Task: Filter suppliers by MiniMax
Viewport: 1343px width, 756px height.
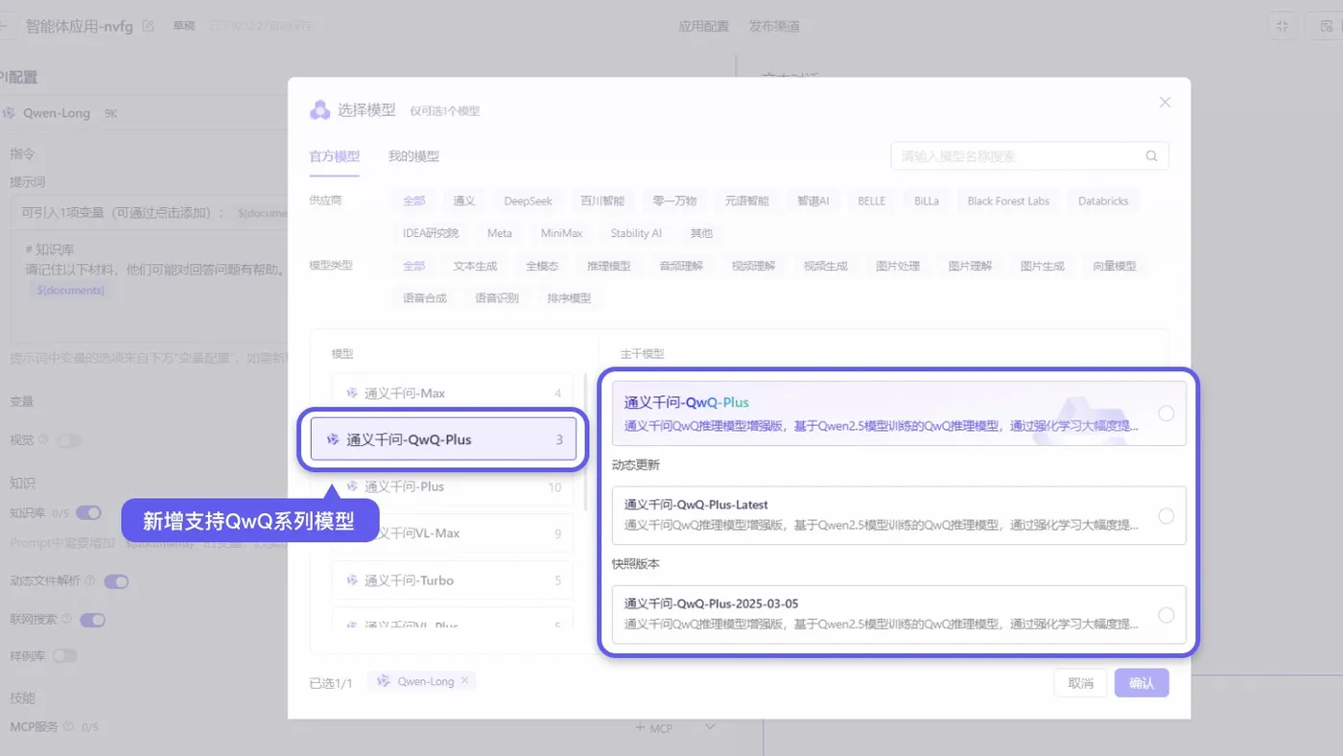Action: click(x=562, y=233)
